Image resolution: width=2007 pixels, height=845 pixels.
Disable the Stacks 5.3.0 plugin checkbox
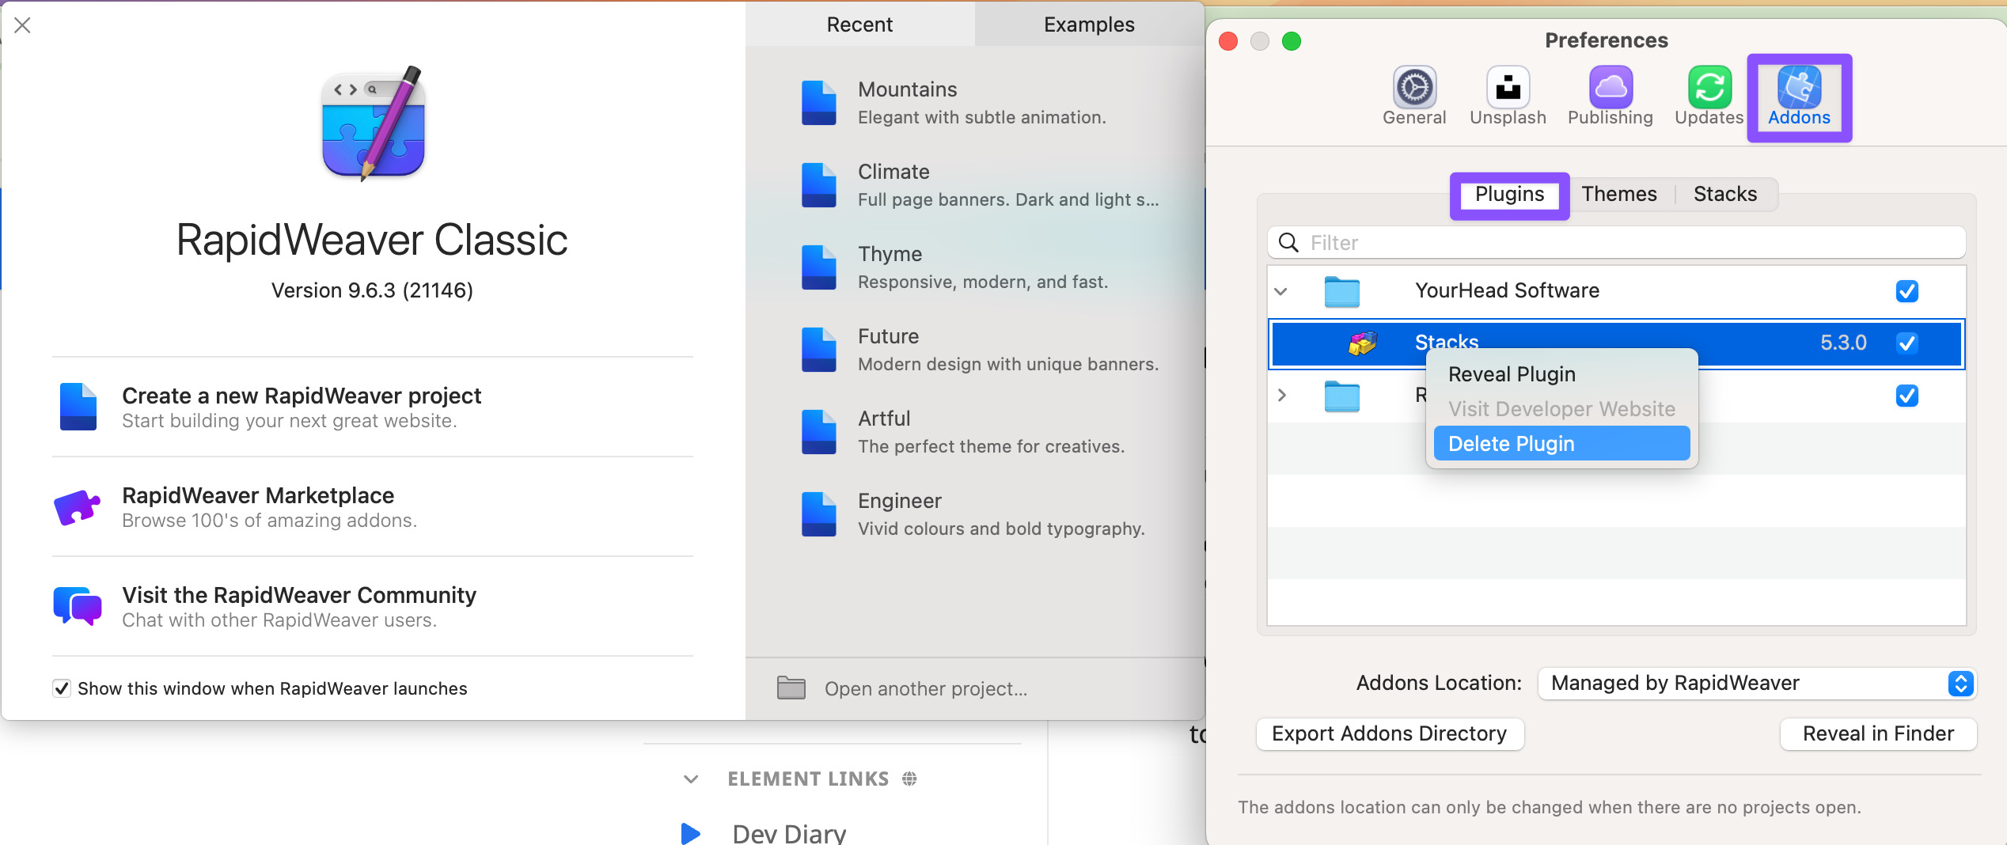point(1907,343)
